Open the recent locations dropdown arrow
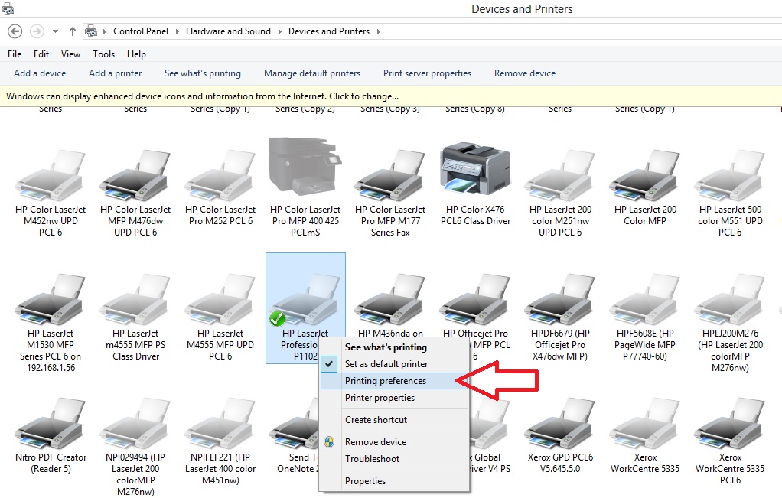The image size is (782, 498). 55,31
